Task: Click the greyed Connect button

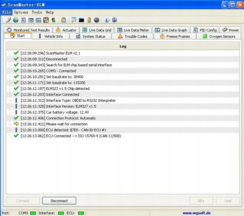Action: coord(23,201)
